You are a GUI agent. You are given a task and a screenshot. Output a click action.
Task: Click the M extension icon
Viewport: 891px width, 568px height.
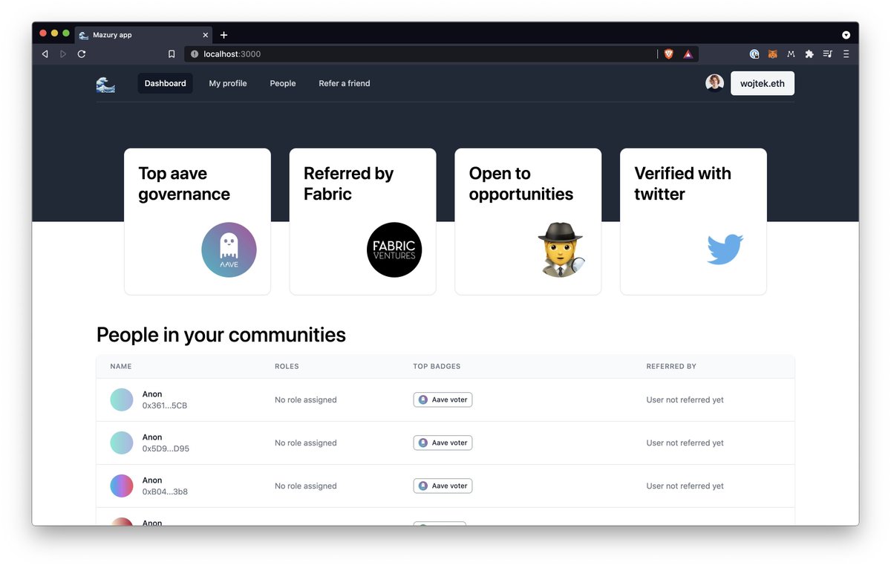791,54
